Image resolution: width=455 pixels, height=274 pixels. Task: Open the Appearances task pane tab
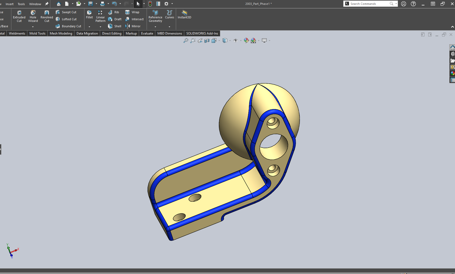click(x=452, y=73)
